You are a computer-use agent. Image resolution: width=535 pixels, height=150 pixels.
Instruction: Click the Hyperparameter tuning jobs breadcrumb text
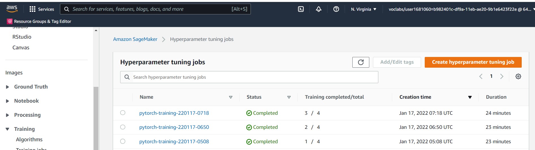coord(202,39)
